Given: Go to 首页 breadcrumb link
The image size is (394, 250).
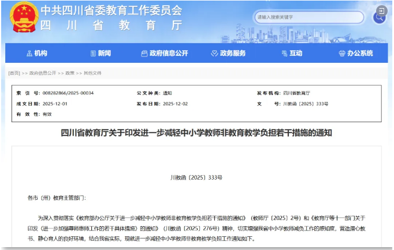Looking at the screenshot, I should [14, 73].
